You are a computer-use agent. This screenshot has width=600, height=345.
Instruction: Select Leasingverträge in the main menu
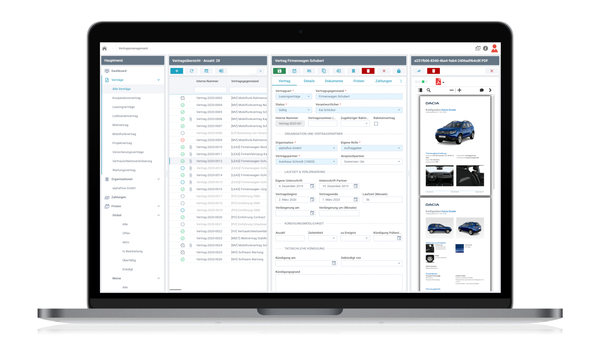click(123, 107)
